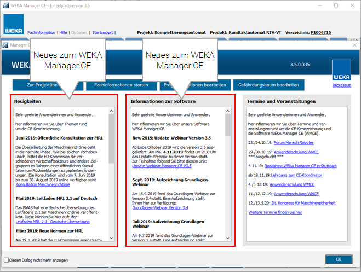
Task: Open the Startcockpit menu item
Action: point(102,32)
